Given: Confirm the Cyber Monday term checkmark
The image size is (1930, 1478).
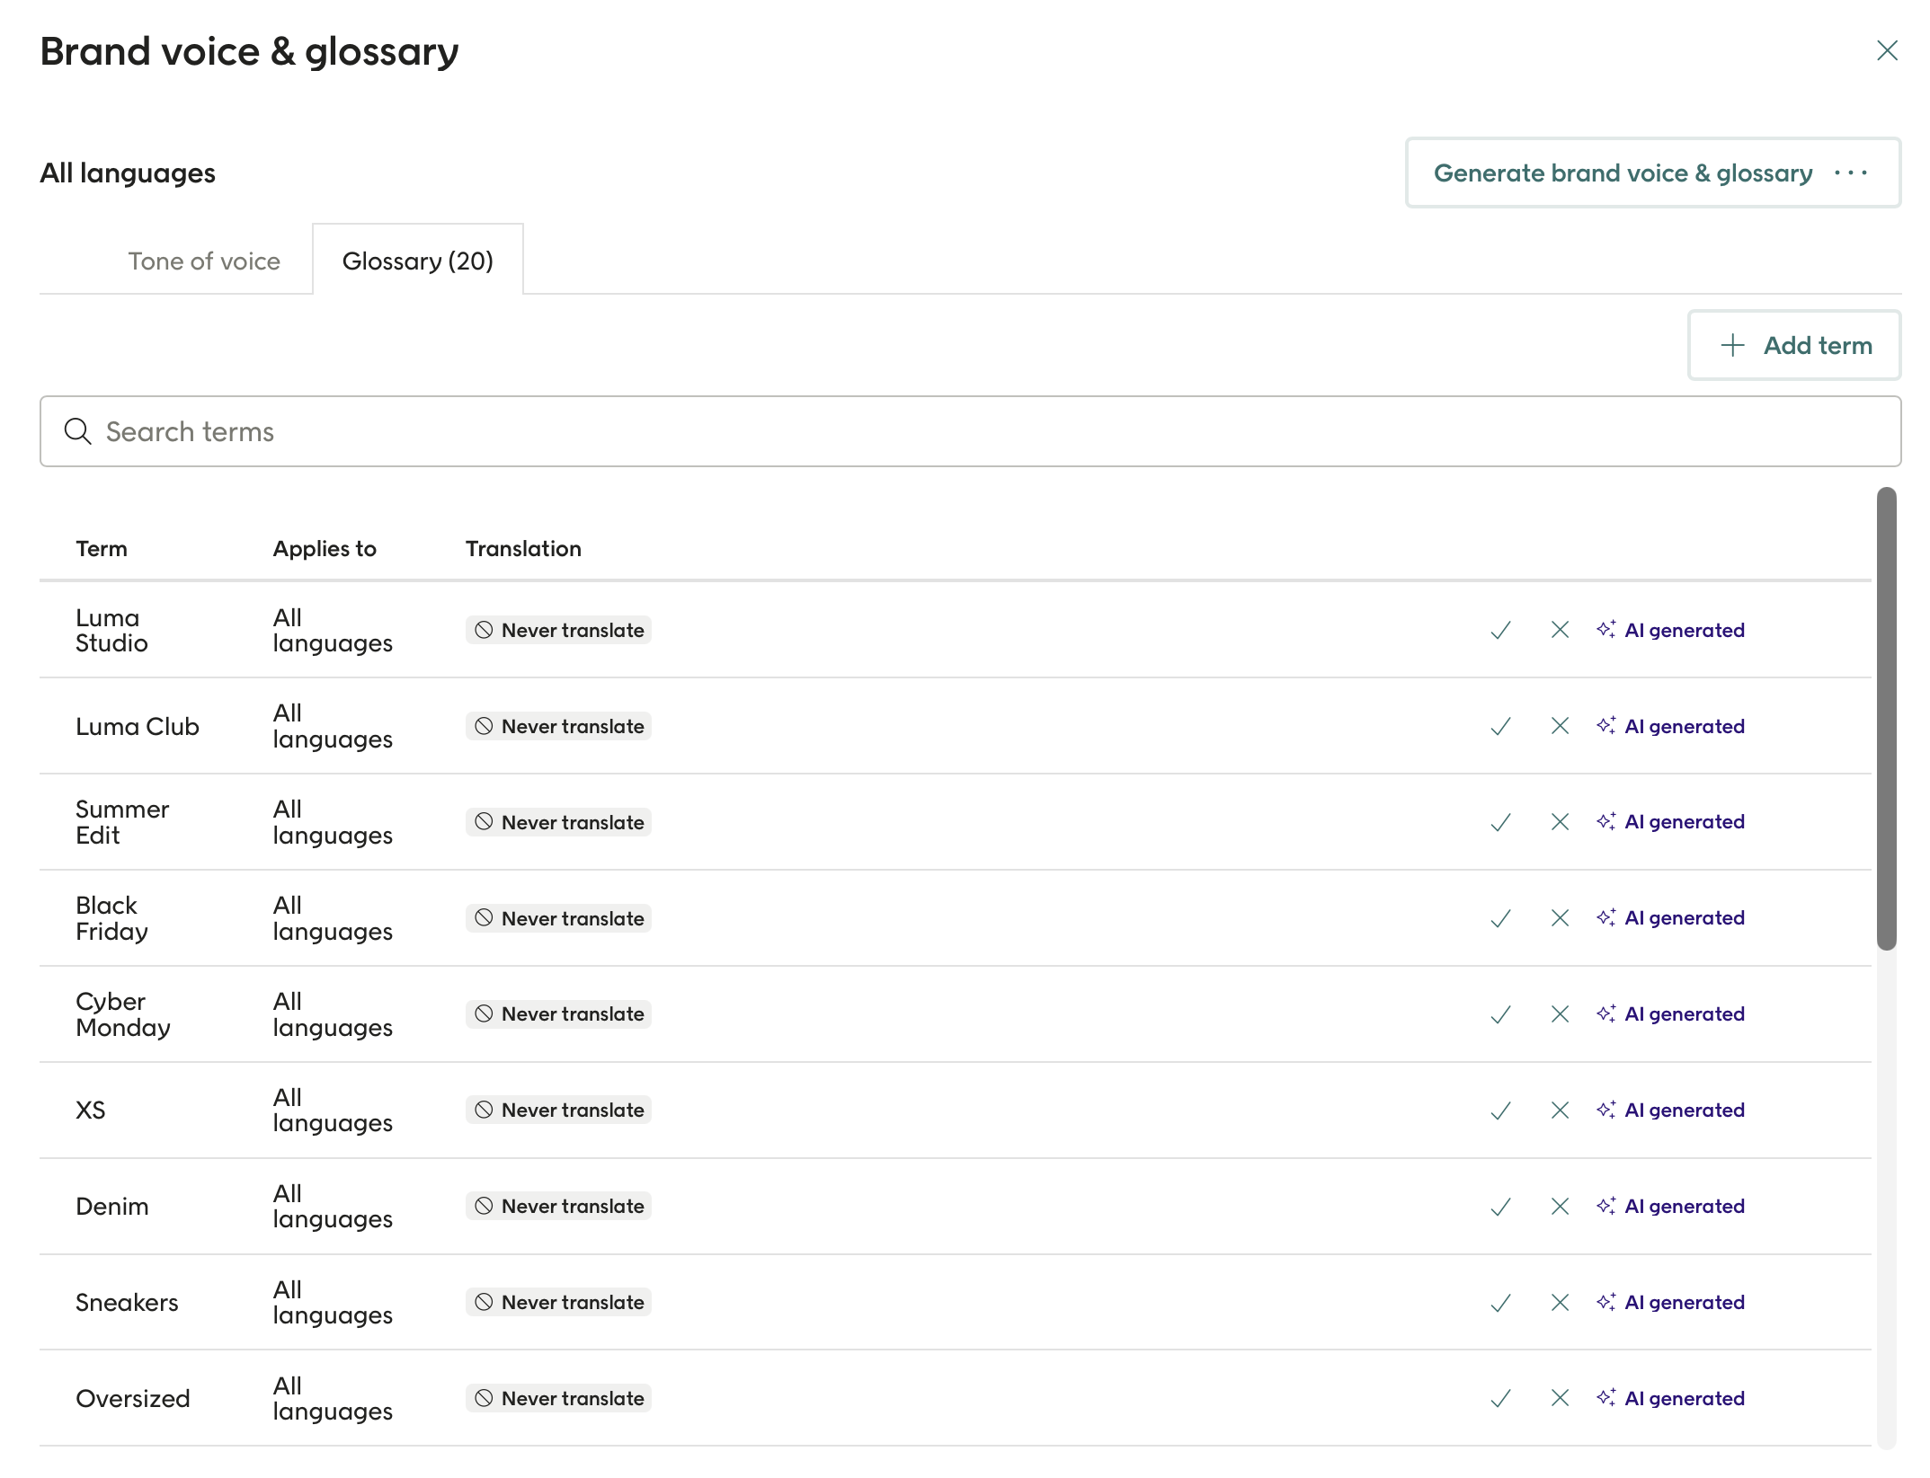Looking at the screenshot, I should point(1500,1014).
